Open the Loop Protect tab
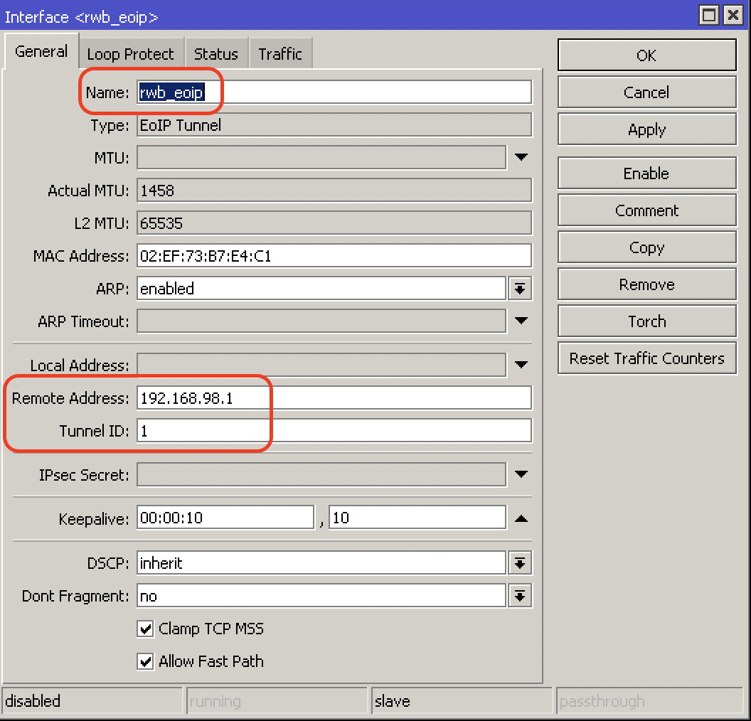 click(x=130, y=53)
